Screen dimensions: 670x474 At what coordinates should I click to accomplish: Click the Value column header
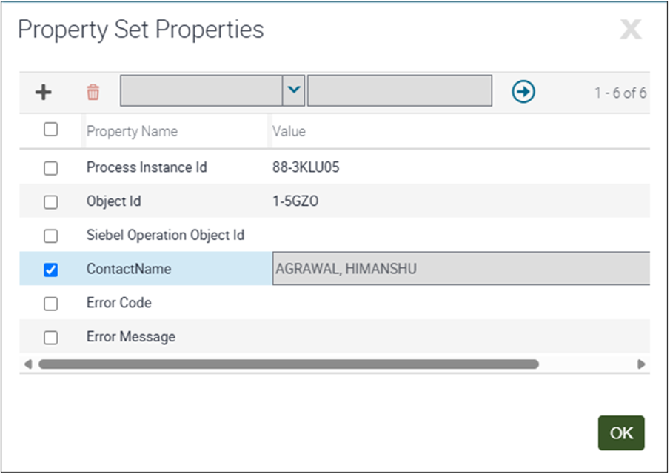289,131
